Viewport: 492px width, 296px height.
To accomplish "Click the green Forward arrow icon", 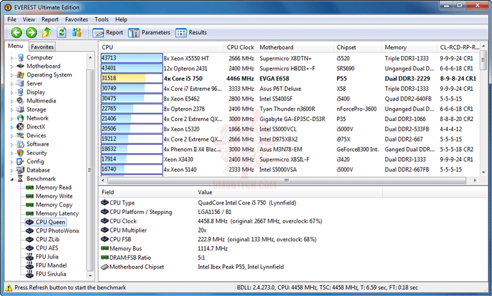I will [x=31, y=32].
